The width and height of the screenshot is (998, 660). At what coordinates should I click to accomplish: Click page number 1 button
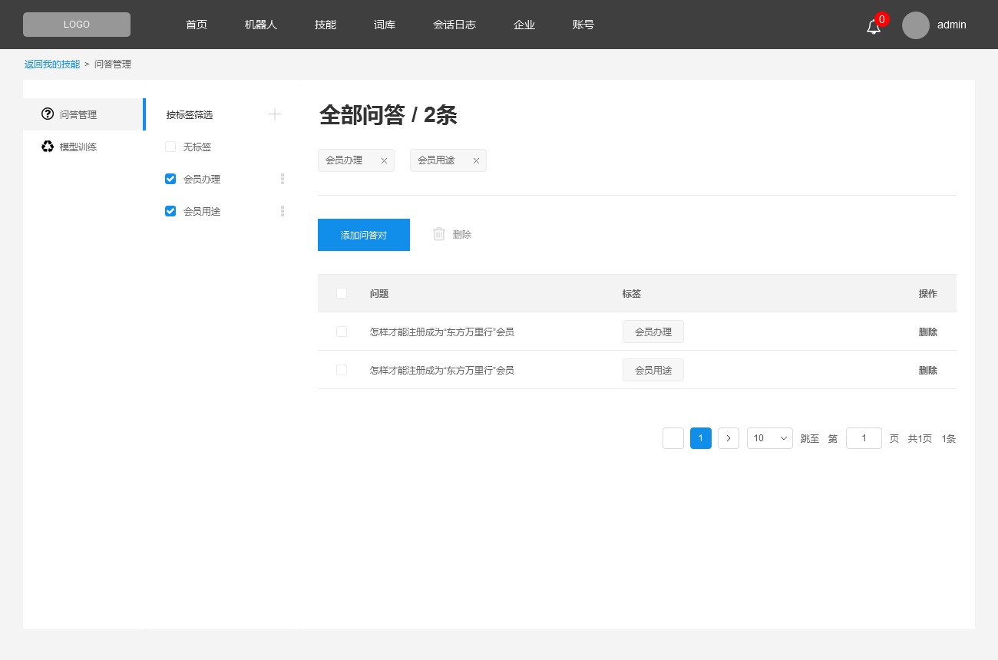[x=701, y=438]
